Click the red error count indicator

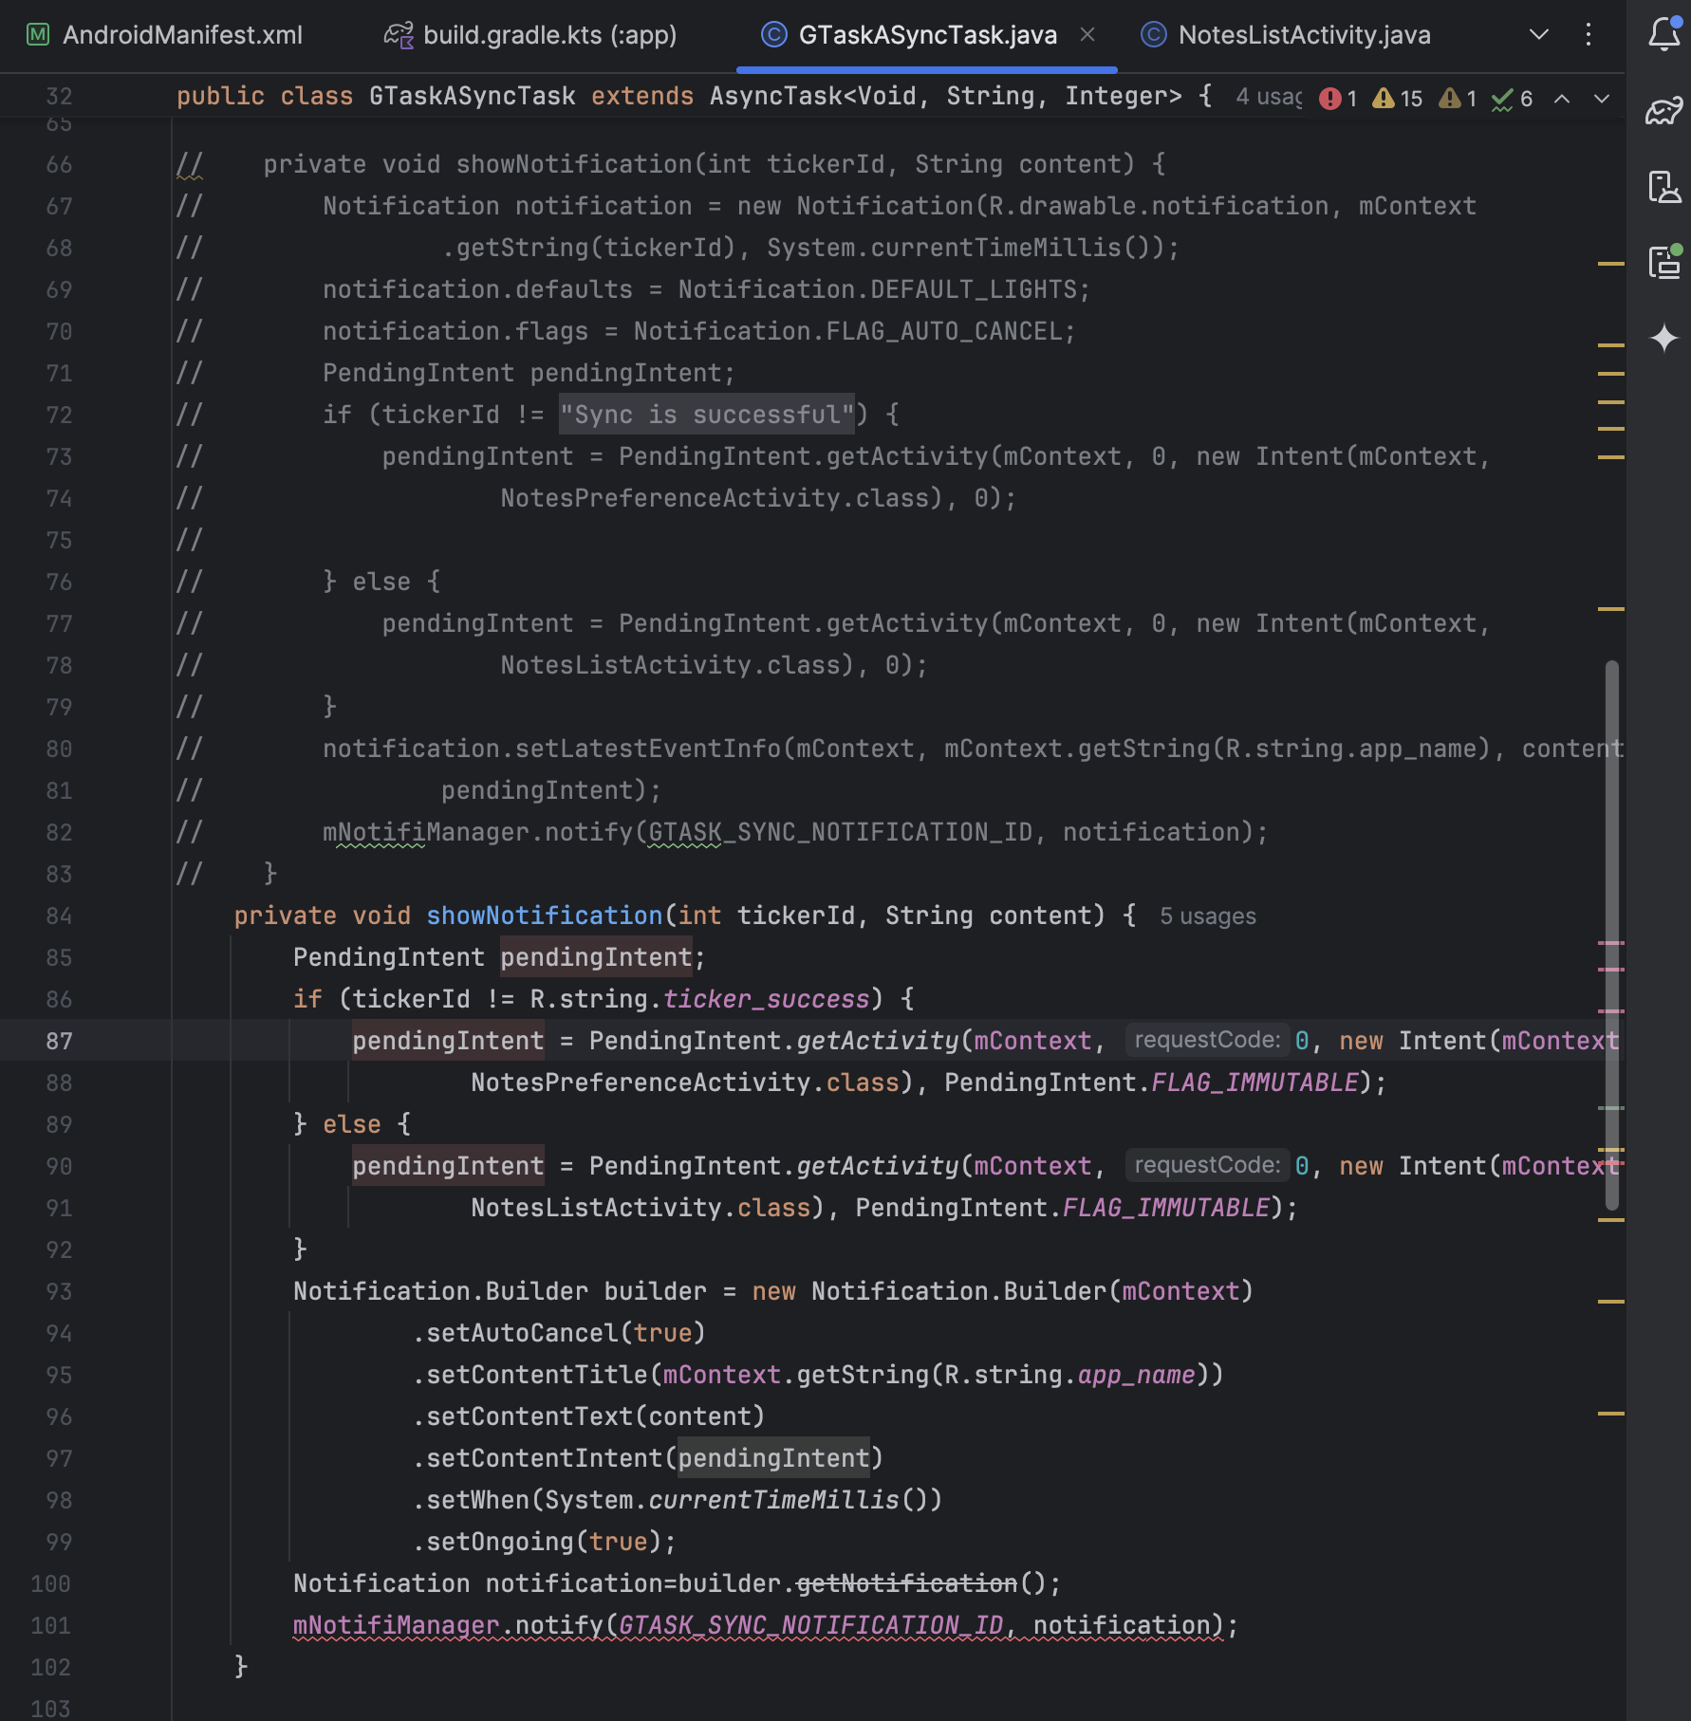point(1338,99)
